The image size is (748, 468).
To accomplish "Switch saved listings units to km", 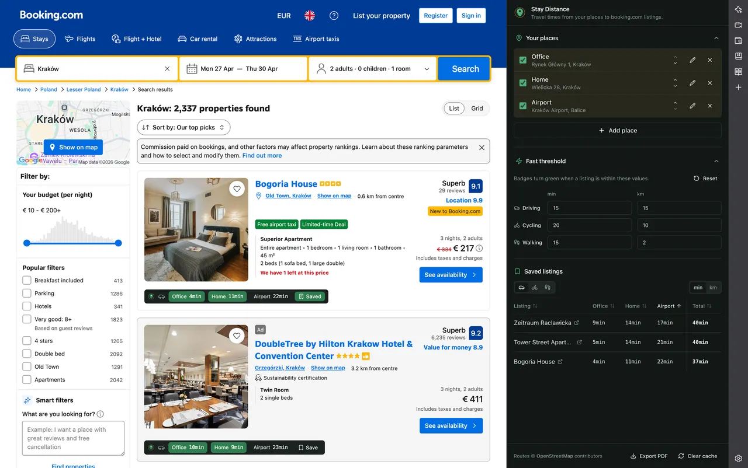I will (713, 288).
